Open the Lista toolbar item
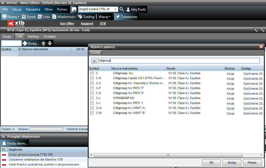The image size is (266, 168). [x=44, y=17]
